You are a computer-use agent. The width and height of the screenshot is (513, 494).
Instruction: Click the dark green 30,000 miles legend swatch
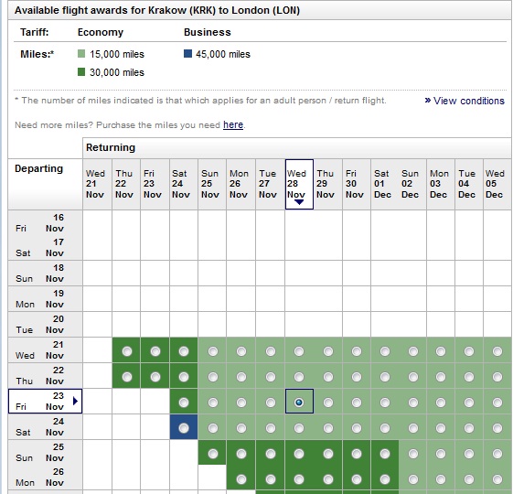[x=81, y=72]
